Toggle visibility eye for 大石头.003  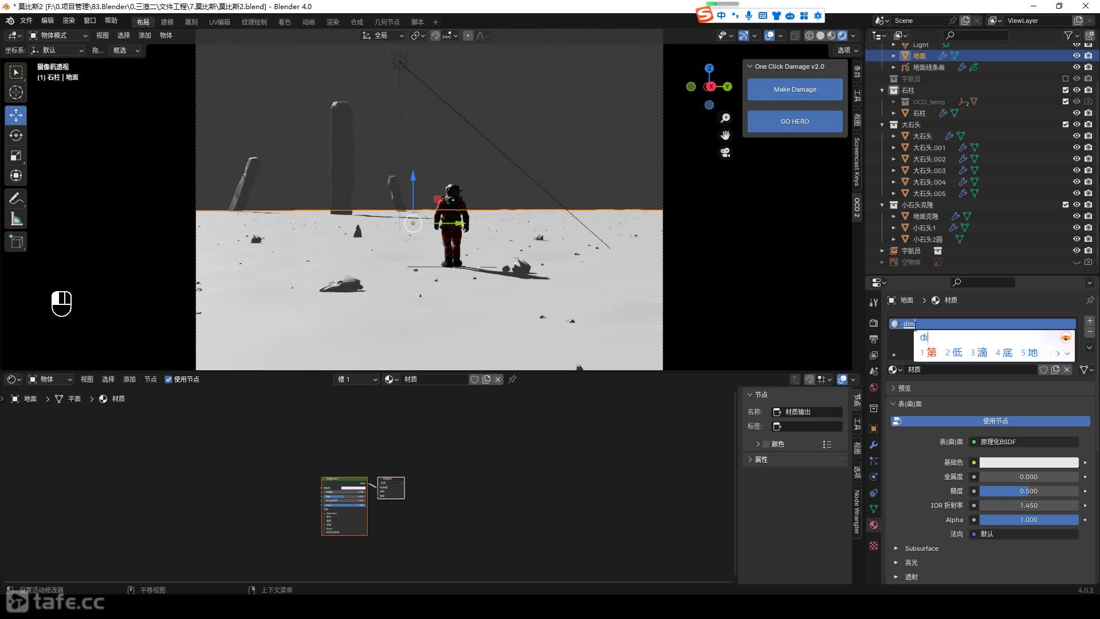(1077, 170)
